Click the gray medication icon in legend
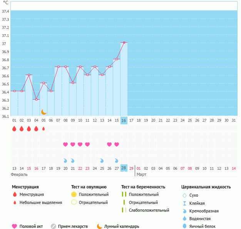241x229 pixels. pyautogui.click(x=54, y=226)
